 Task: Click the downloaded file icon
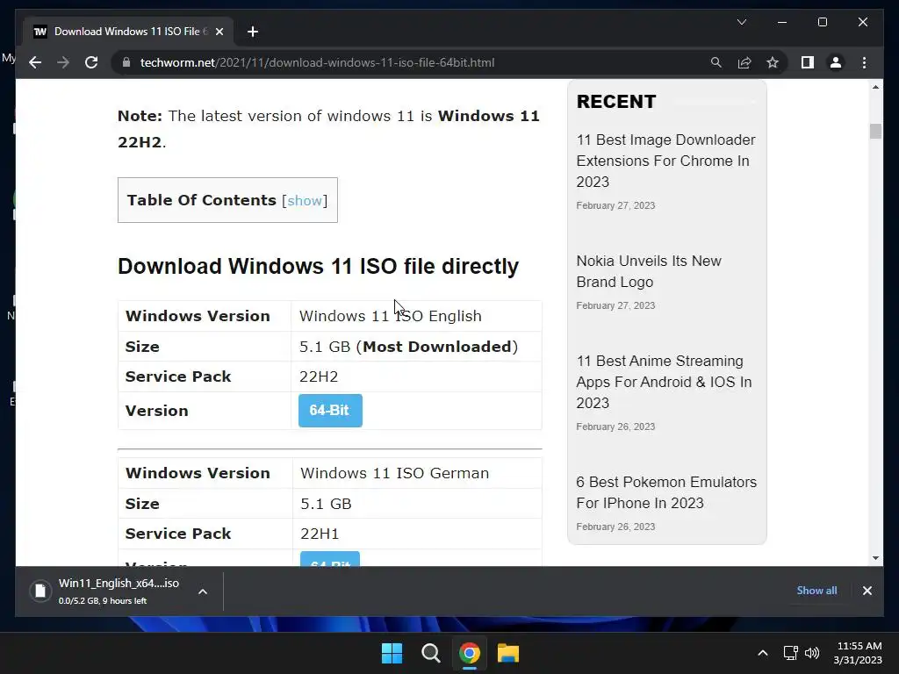click(40, 591)
